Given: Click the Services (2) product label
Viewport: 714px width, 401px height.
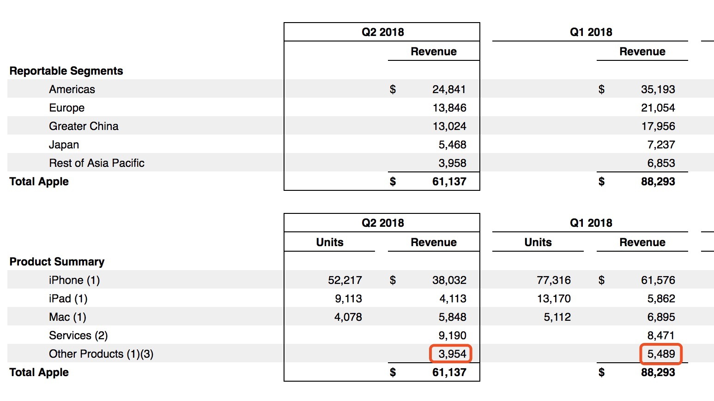Looking at the screenshot, I should tap(79, 336).
